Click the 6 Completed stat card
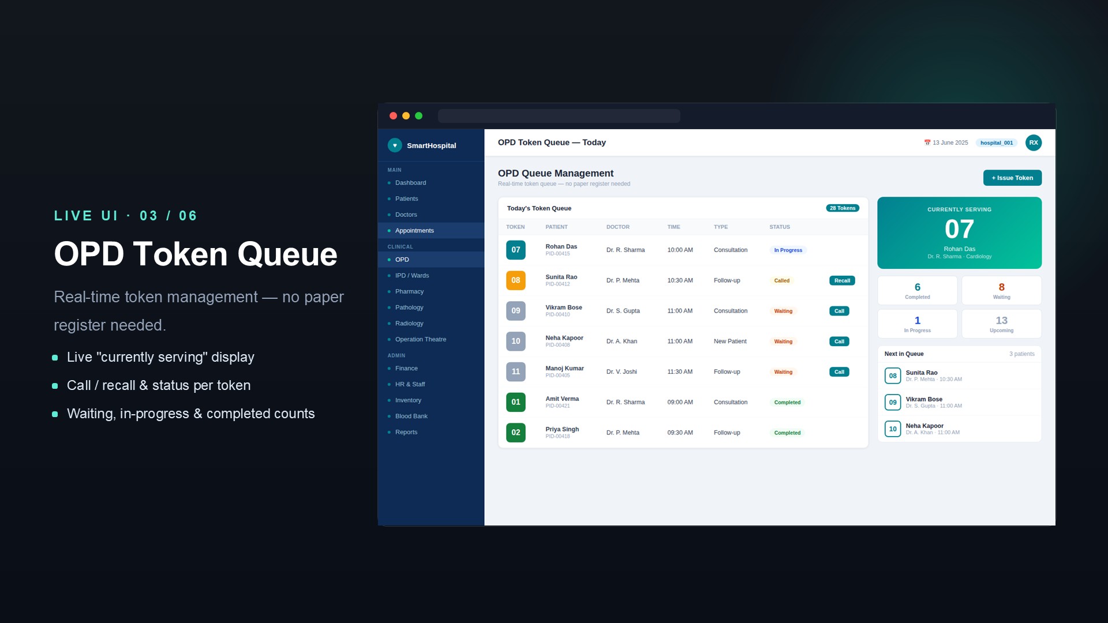Image resolution: width=1108 pixels, height=623 pixels. tap(917, 291)
